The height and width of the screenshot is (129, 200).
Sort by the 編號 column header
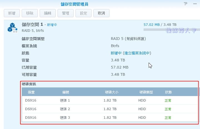[66, 92]
